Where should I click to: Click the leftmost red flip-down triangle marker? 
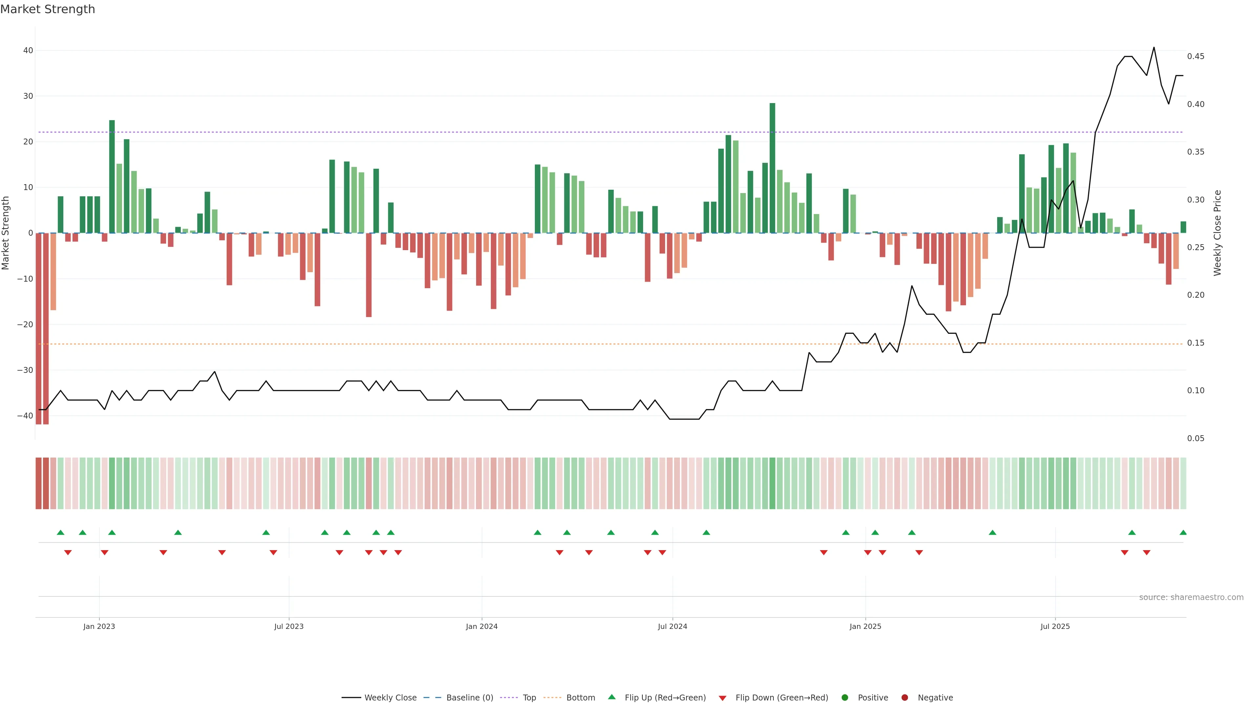click(68, 552)
